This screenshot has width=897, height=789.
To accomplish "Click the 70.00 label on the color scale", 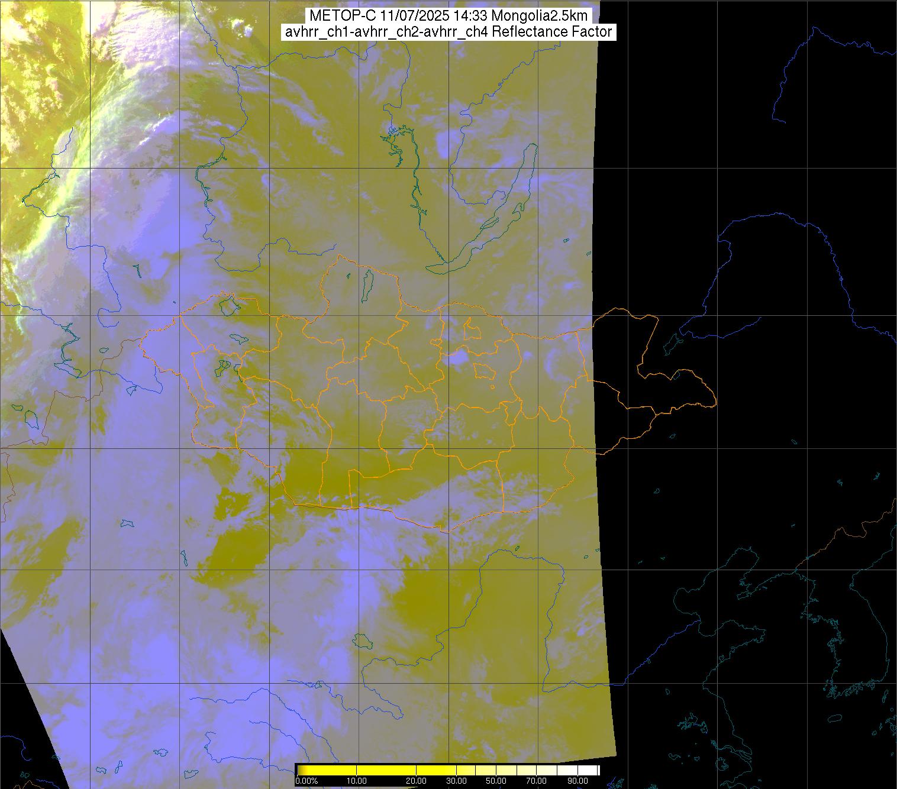I will pos(537,782).
